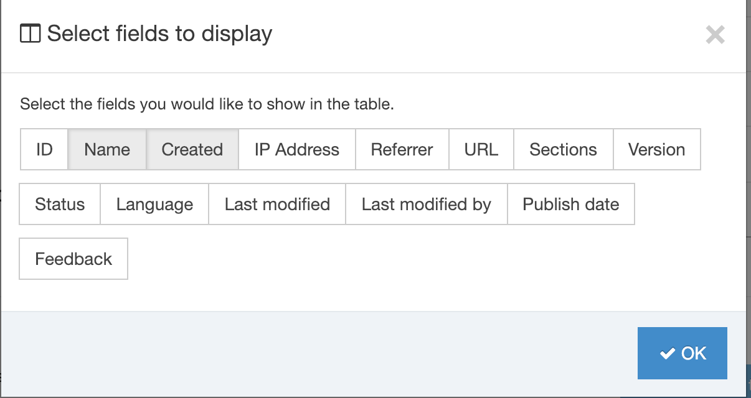Deselect the Name field
The image size is (751, 398).
(x=107, y=149)
